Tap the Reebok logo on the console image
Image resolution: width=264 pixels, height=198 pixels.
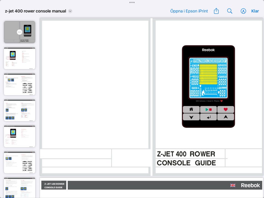[208, 50]
